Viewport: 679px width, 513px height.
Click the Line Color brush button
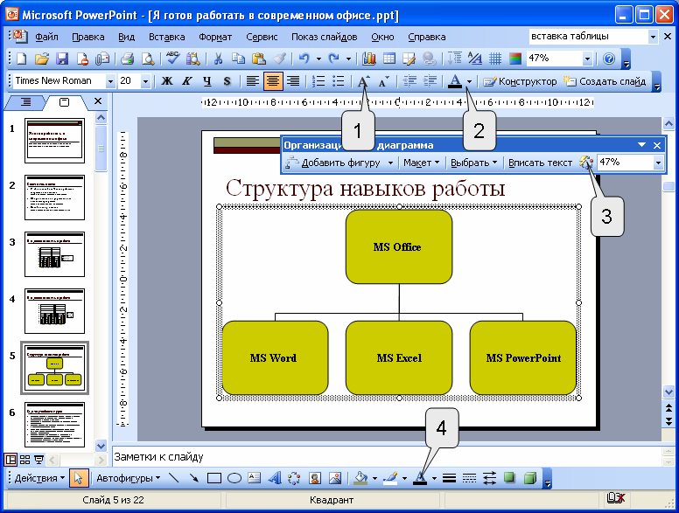(390, 478)
